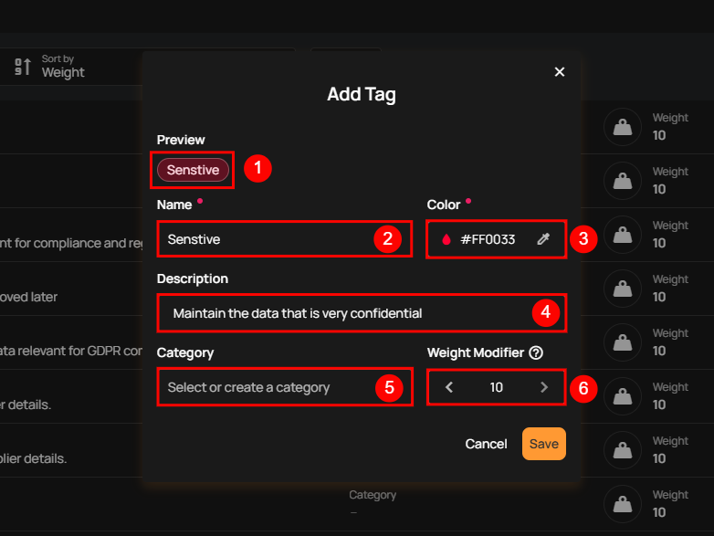Open the Sort by Weight selector
714x536 pixels.
pos(63,67)
